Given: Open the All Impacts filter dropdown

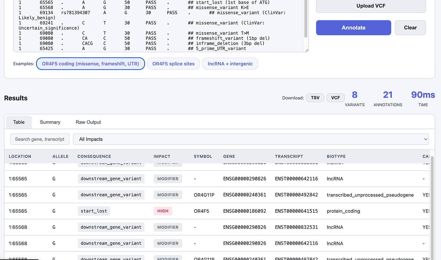Looking at the screenshot, I should 251,139.
